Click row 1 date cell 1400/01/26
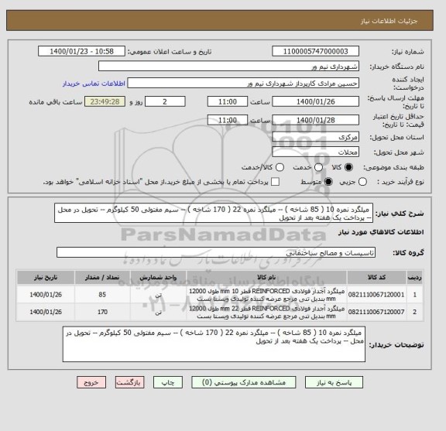 [x=46, y=295]
